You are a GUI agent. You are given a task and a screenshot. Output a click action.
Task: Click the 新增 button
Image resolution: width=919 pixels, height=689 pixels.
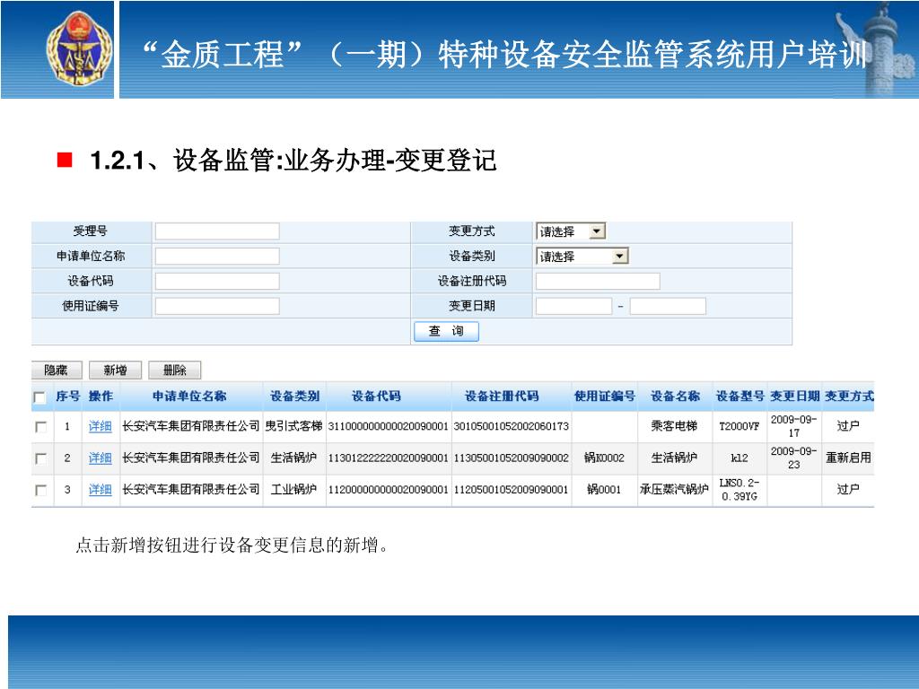coord(116,371)
